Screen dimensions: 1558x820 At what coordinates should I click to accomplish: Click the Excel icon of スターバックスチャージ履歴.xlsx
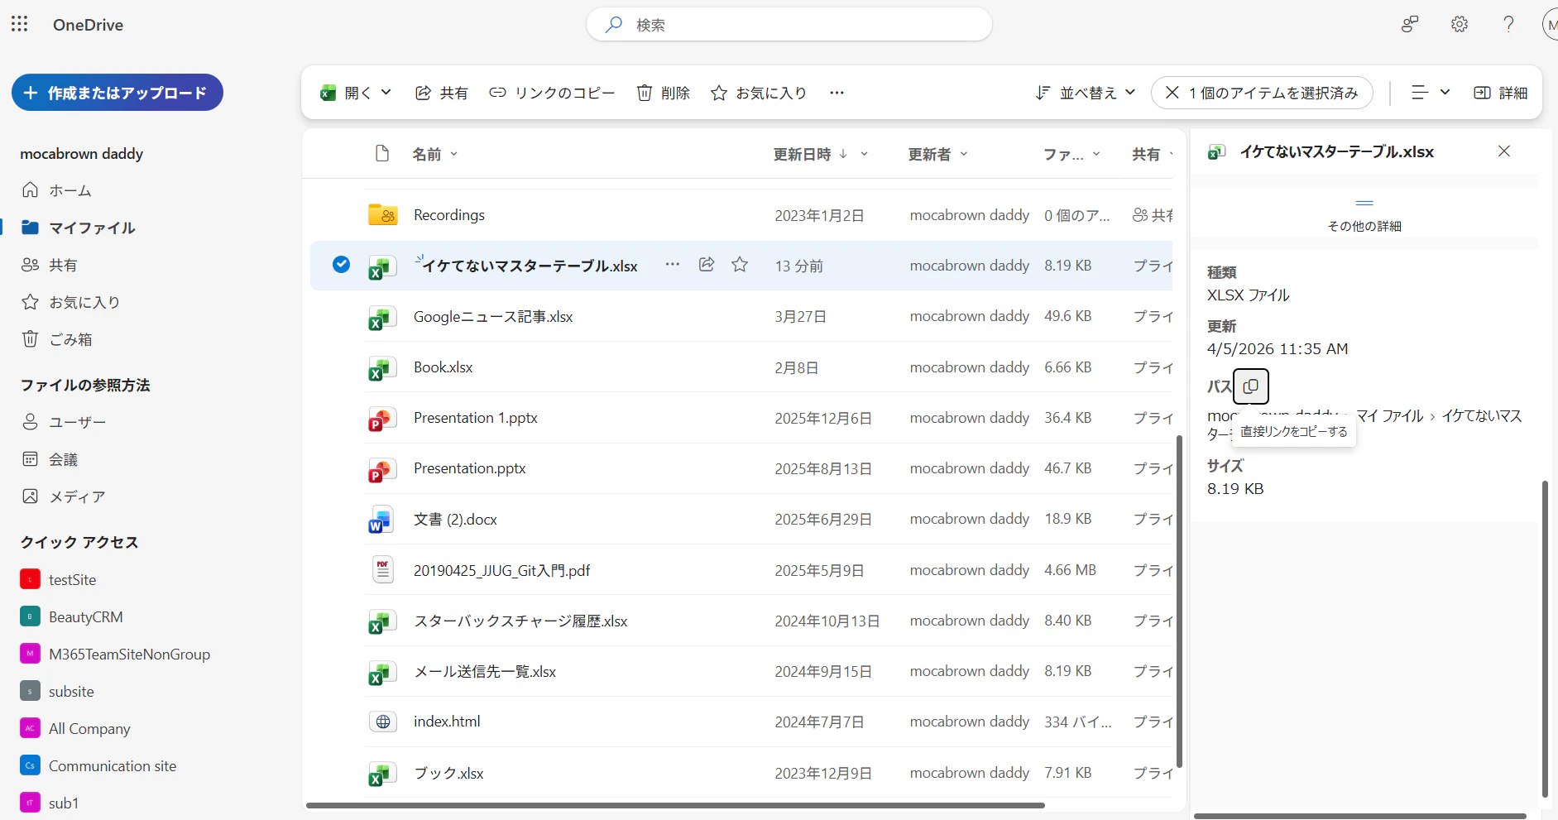tap(382, 621)
